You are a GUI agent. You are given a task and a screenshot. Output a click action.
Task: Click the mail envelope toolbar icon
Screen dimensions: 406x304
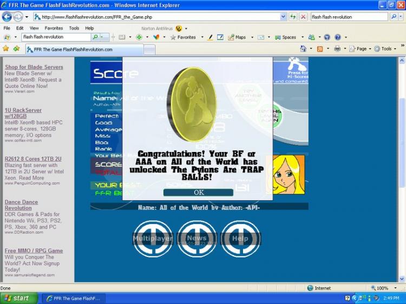[261, 37]
